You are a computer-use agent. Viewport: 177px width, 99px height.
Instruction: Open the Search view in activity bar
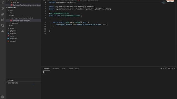(3, 3)
